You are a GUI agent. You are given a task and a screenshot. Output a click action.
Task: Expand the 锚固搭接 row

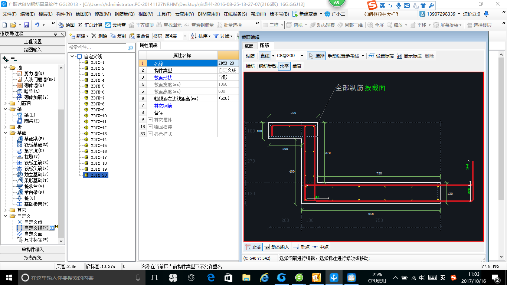pos(150,127)
